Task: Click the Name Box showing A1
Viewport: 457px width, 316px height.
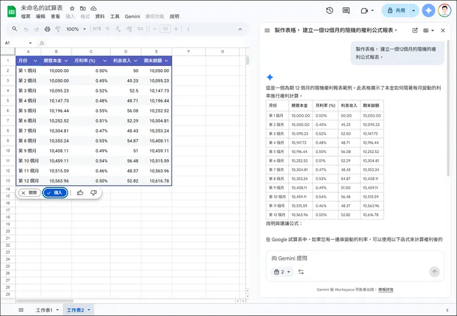Action: click(x=17, y=43)
